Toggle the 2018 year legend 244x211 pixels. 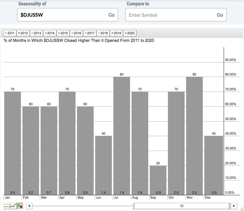tap(103, 33)
